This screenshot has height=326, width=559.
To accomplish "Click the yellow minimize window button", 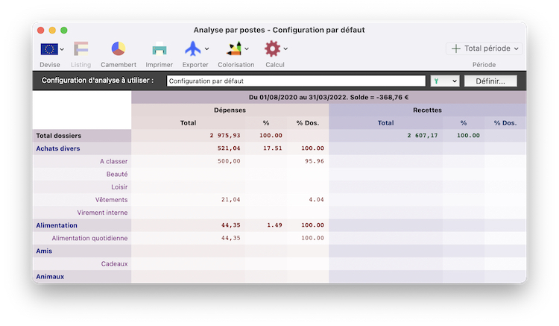I will [x=52, y=31].
